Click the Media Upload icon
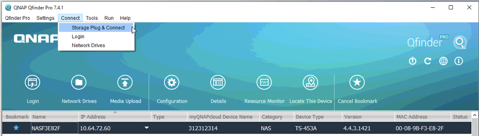The height and width of the screenshot is (136, 479). [x=125, y=82]
